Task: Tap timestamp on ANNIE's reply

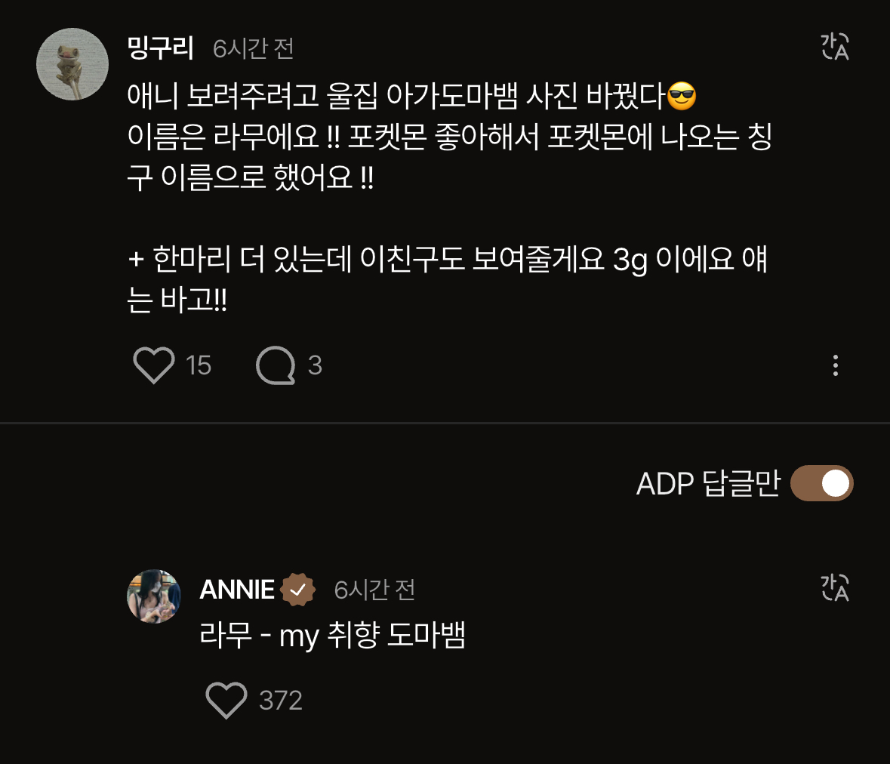Action: pyautogui.click(x=374, y=590)
